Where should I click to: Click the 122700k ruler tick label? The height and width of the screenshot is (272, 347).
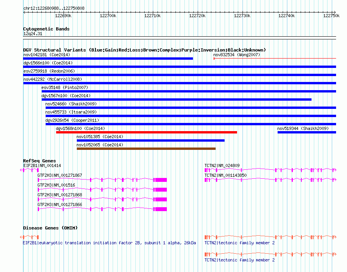pyautogui.click(x=108, y=16)
